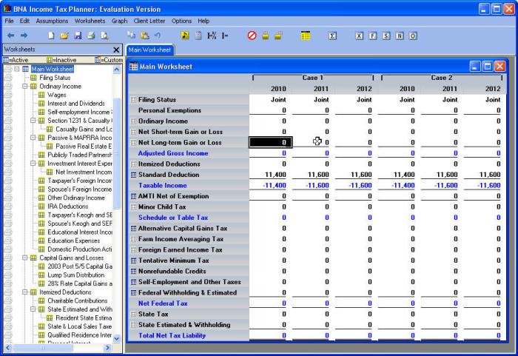The height and width of the screenshot is (356, 518).
Task: Select the highlighted 2010 Net Long-term Gain cell
Action: coord(271,142)
